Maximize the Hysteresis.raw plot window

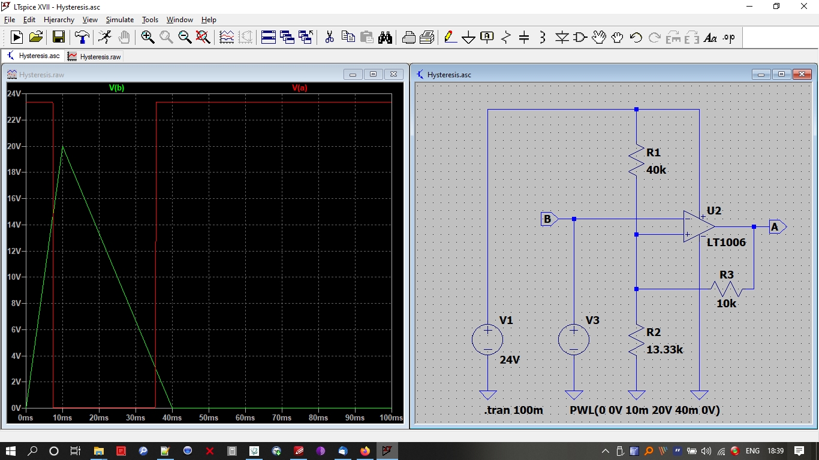tap(373, 74)
